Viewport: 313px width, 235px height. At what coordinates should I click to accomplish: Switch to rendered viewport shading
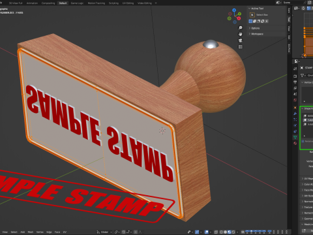pos(233,232)
